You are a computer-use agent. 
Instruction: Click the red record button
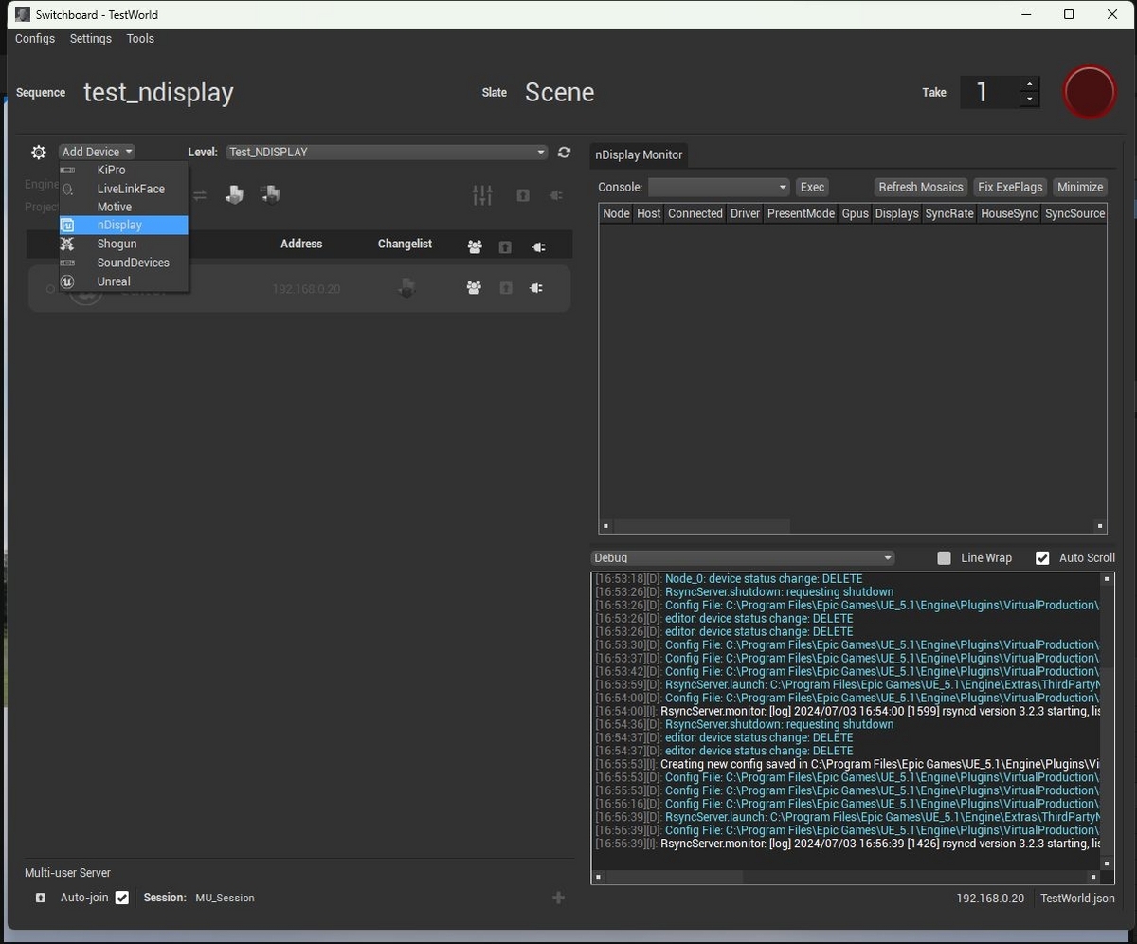[1091, 93]
